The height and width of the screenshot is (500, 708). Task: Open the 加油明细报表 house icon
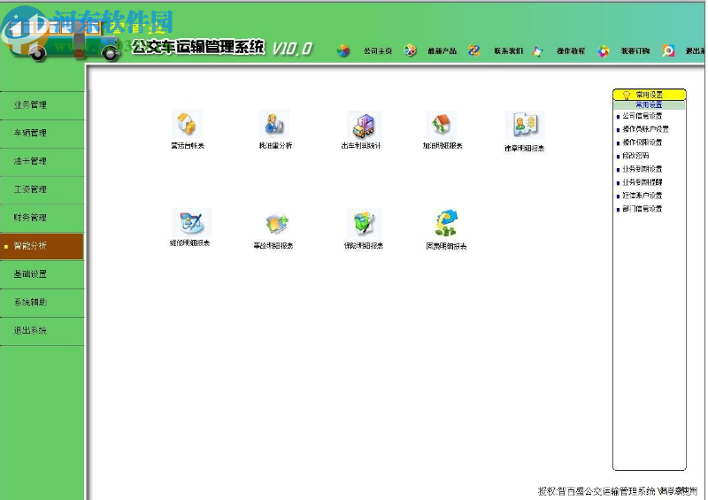441,125
